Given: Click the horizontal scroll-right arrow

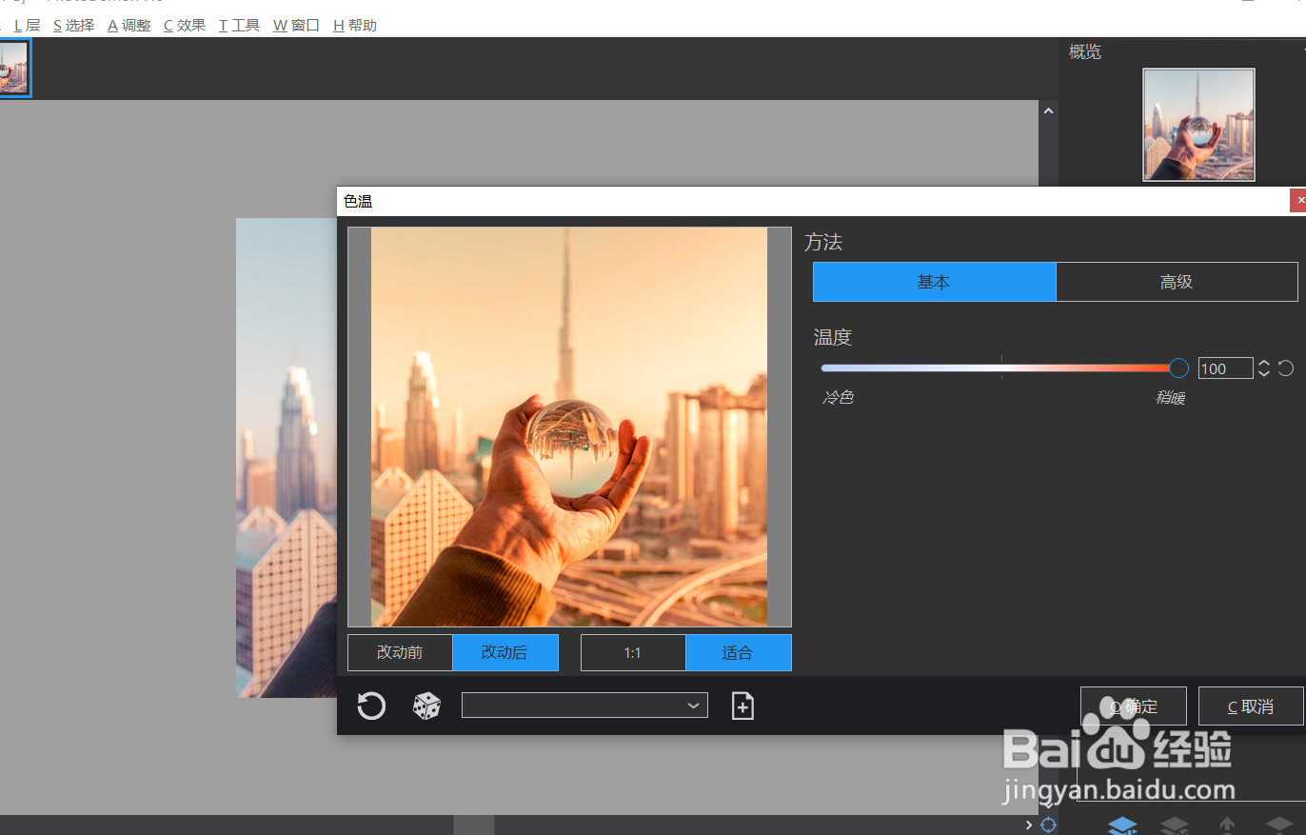Looking at the screenshot, I should pos(1029,825).
